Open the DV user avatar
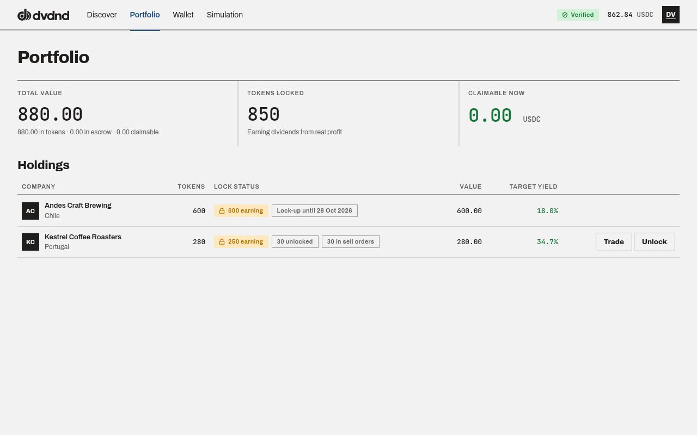The height and width of the screenshot is (435, 697). pyautogui.click(x=671, y=15)
